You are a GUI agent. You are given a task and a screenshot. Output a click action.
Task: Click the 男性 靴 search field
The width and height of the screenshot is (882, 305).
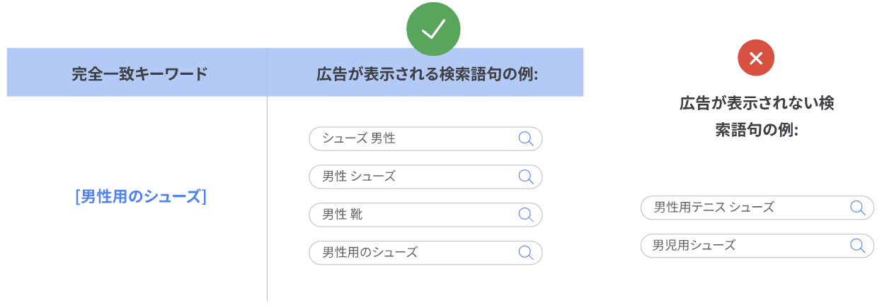(x=425, y=215)
